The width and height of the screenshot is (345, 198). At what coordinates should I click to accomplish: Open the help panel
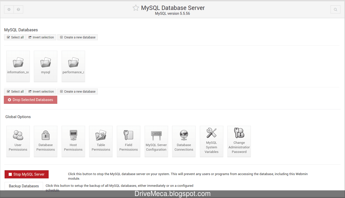18,9
